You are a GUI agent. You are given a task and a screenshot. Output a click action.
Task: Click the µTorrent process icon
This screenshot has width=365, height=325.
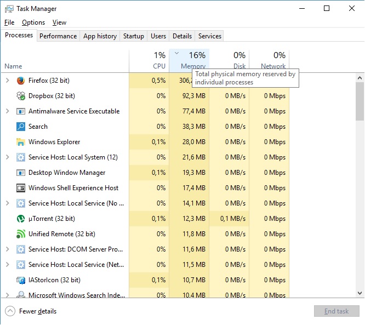(x=21, y=219)
